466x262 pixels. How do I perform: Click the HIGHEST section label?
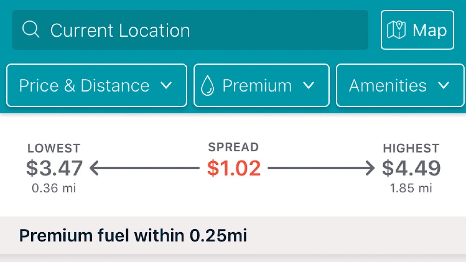411,148
